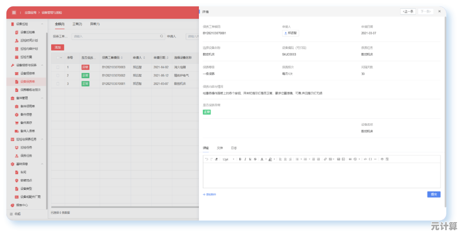
Task: Toggle Underline formatting in comment editor
Action: tap(250, 159)
